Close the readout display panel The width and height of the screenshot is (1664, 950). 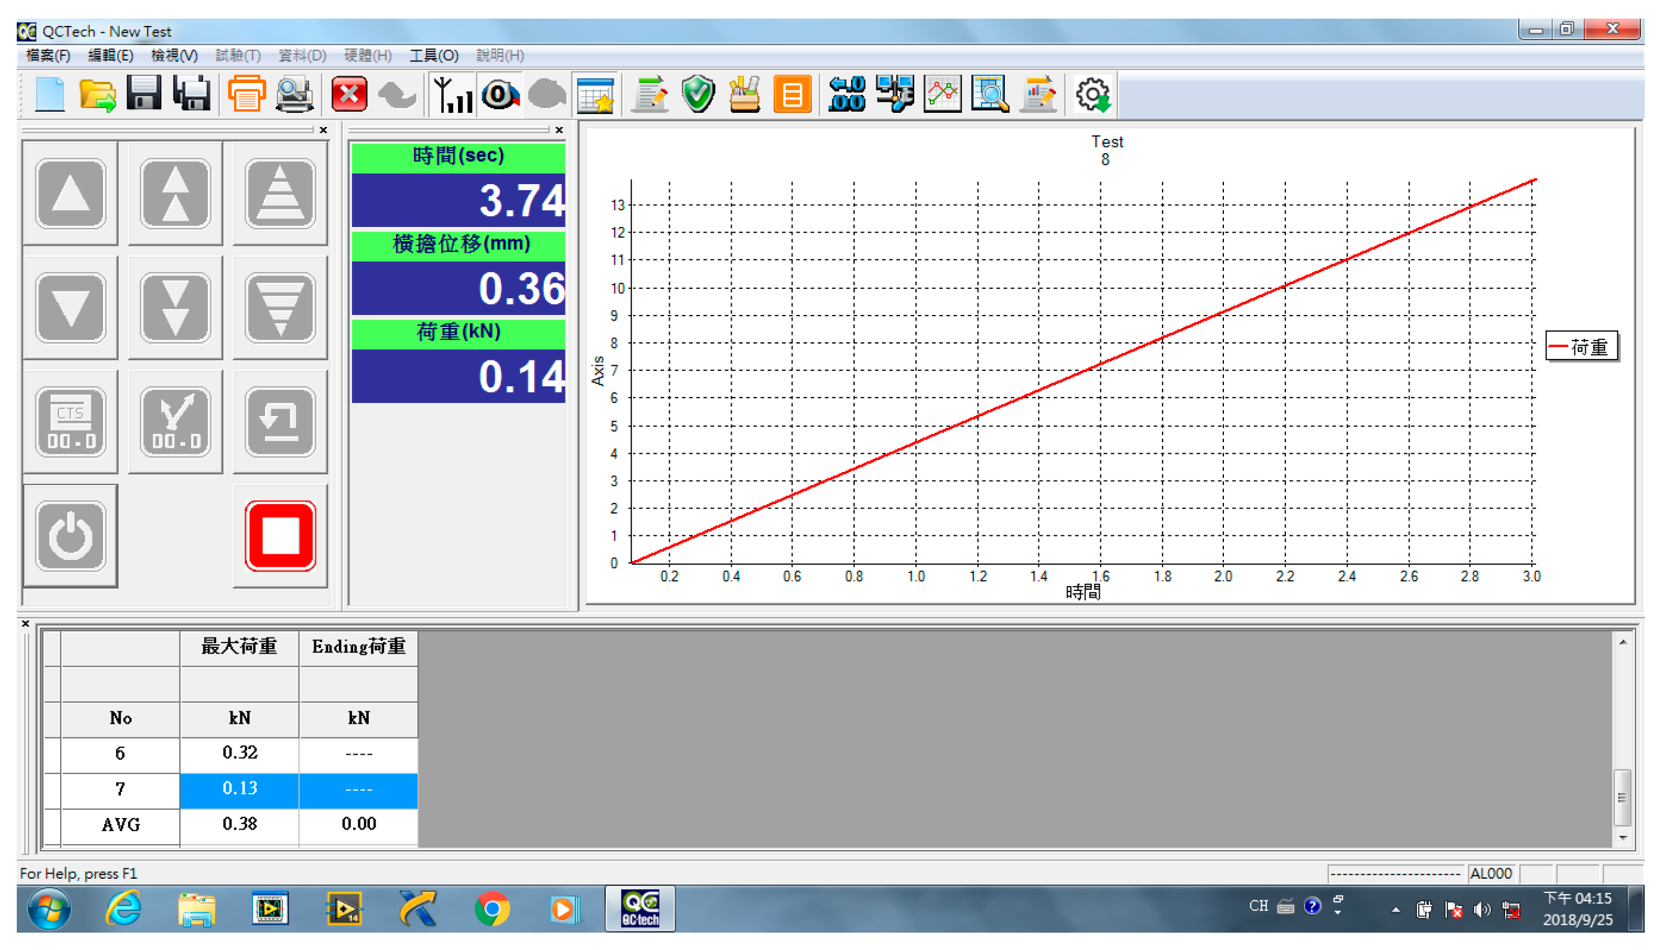click(x=559, y=130)
